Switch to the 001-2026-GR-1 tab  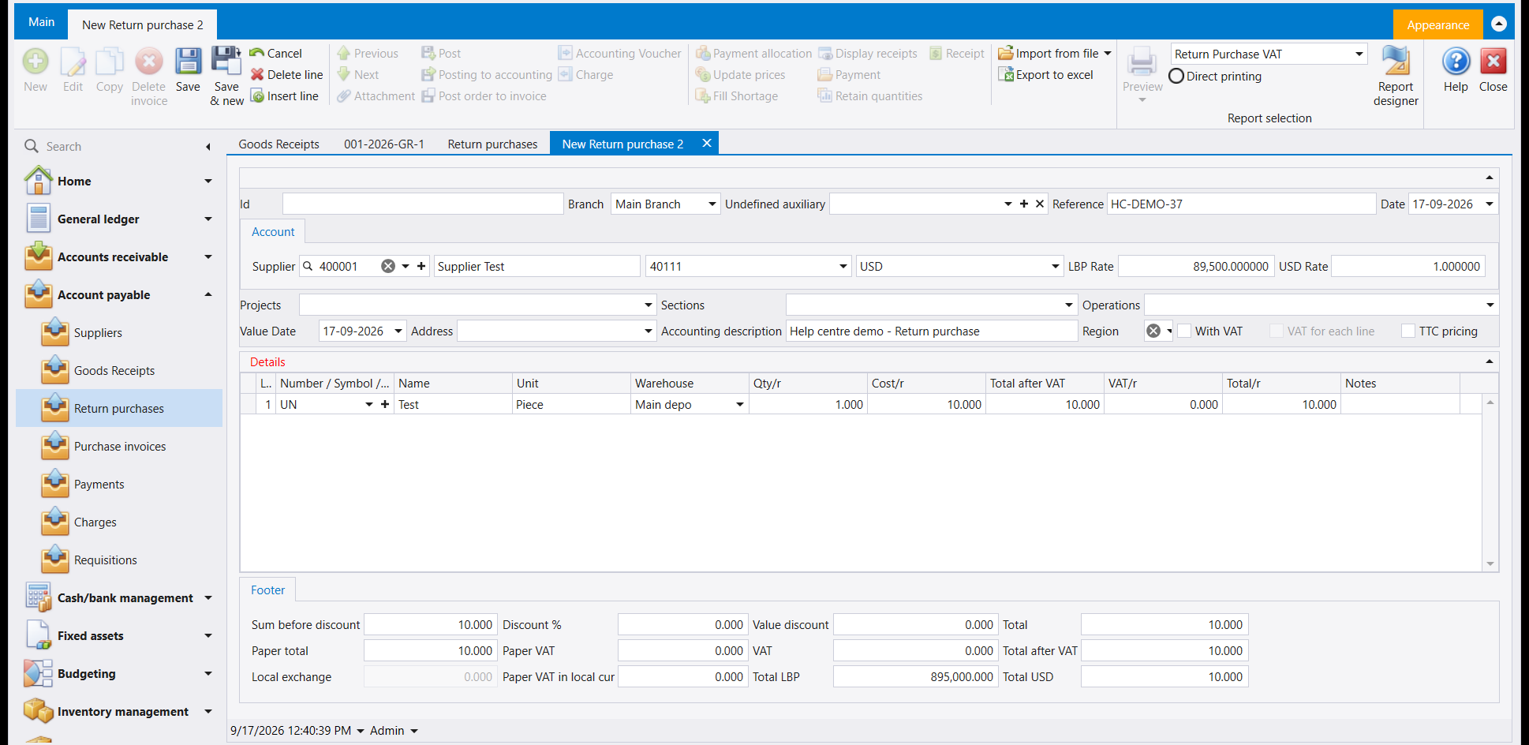coord(384,144)
